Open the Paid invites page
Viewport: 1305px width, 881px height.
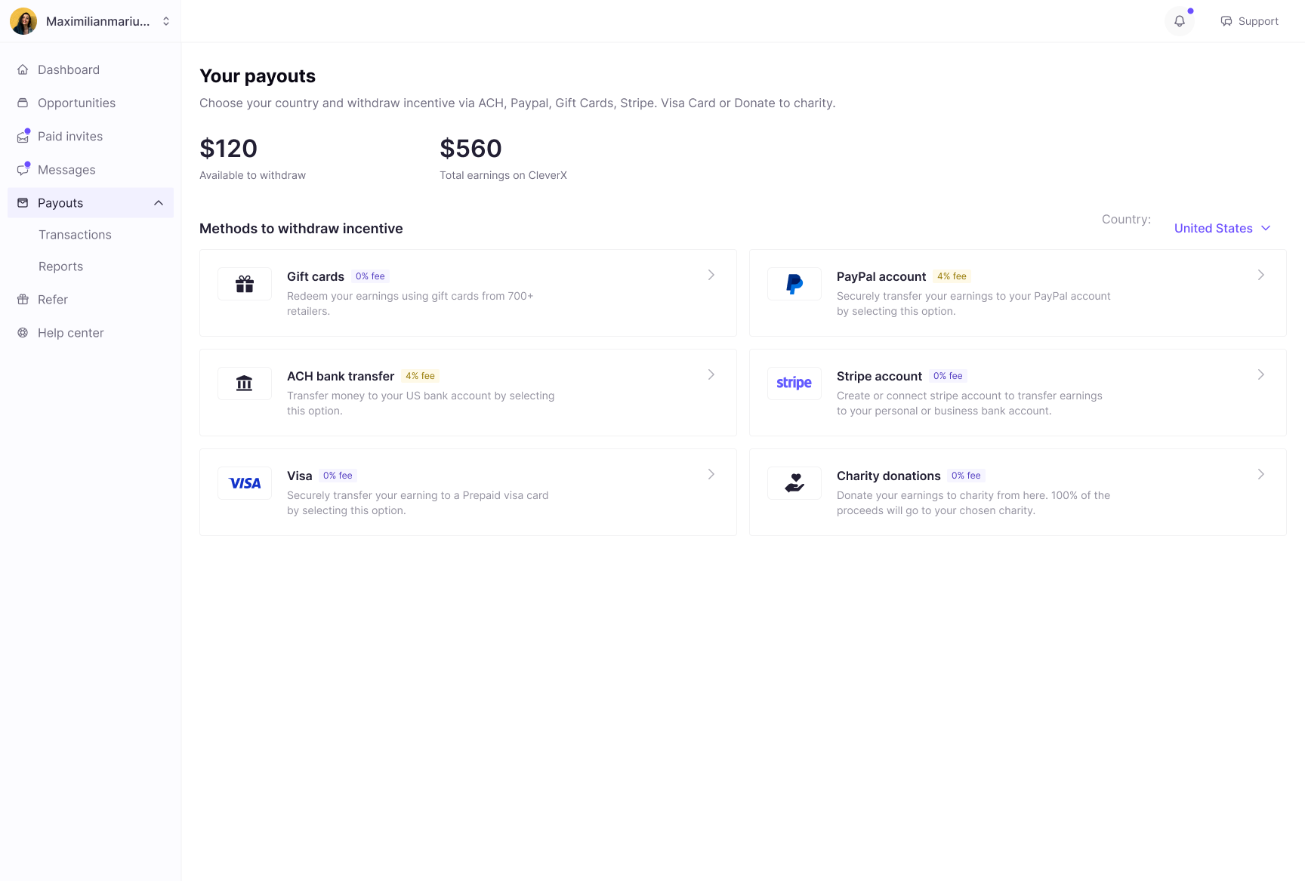[x=69, y=136]
